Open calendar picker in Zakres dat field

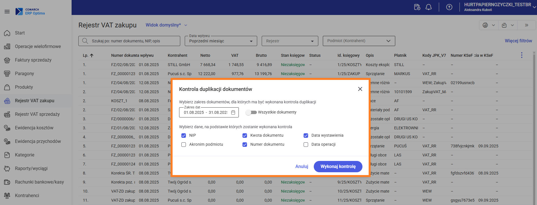233,112
